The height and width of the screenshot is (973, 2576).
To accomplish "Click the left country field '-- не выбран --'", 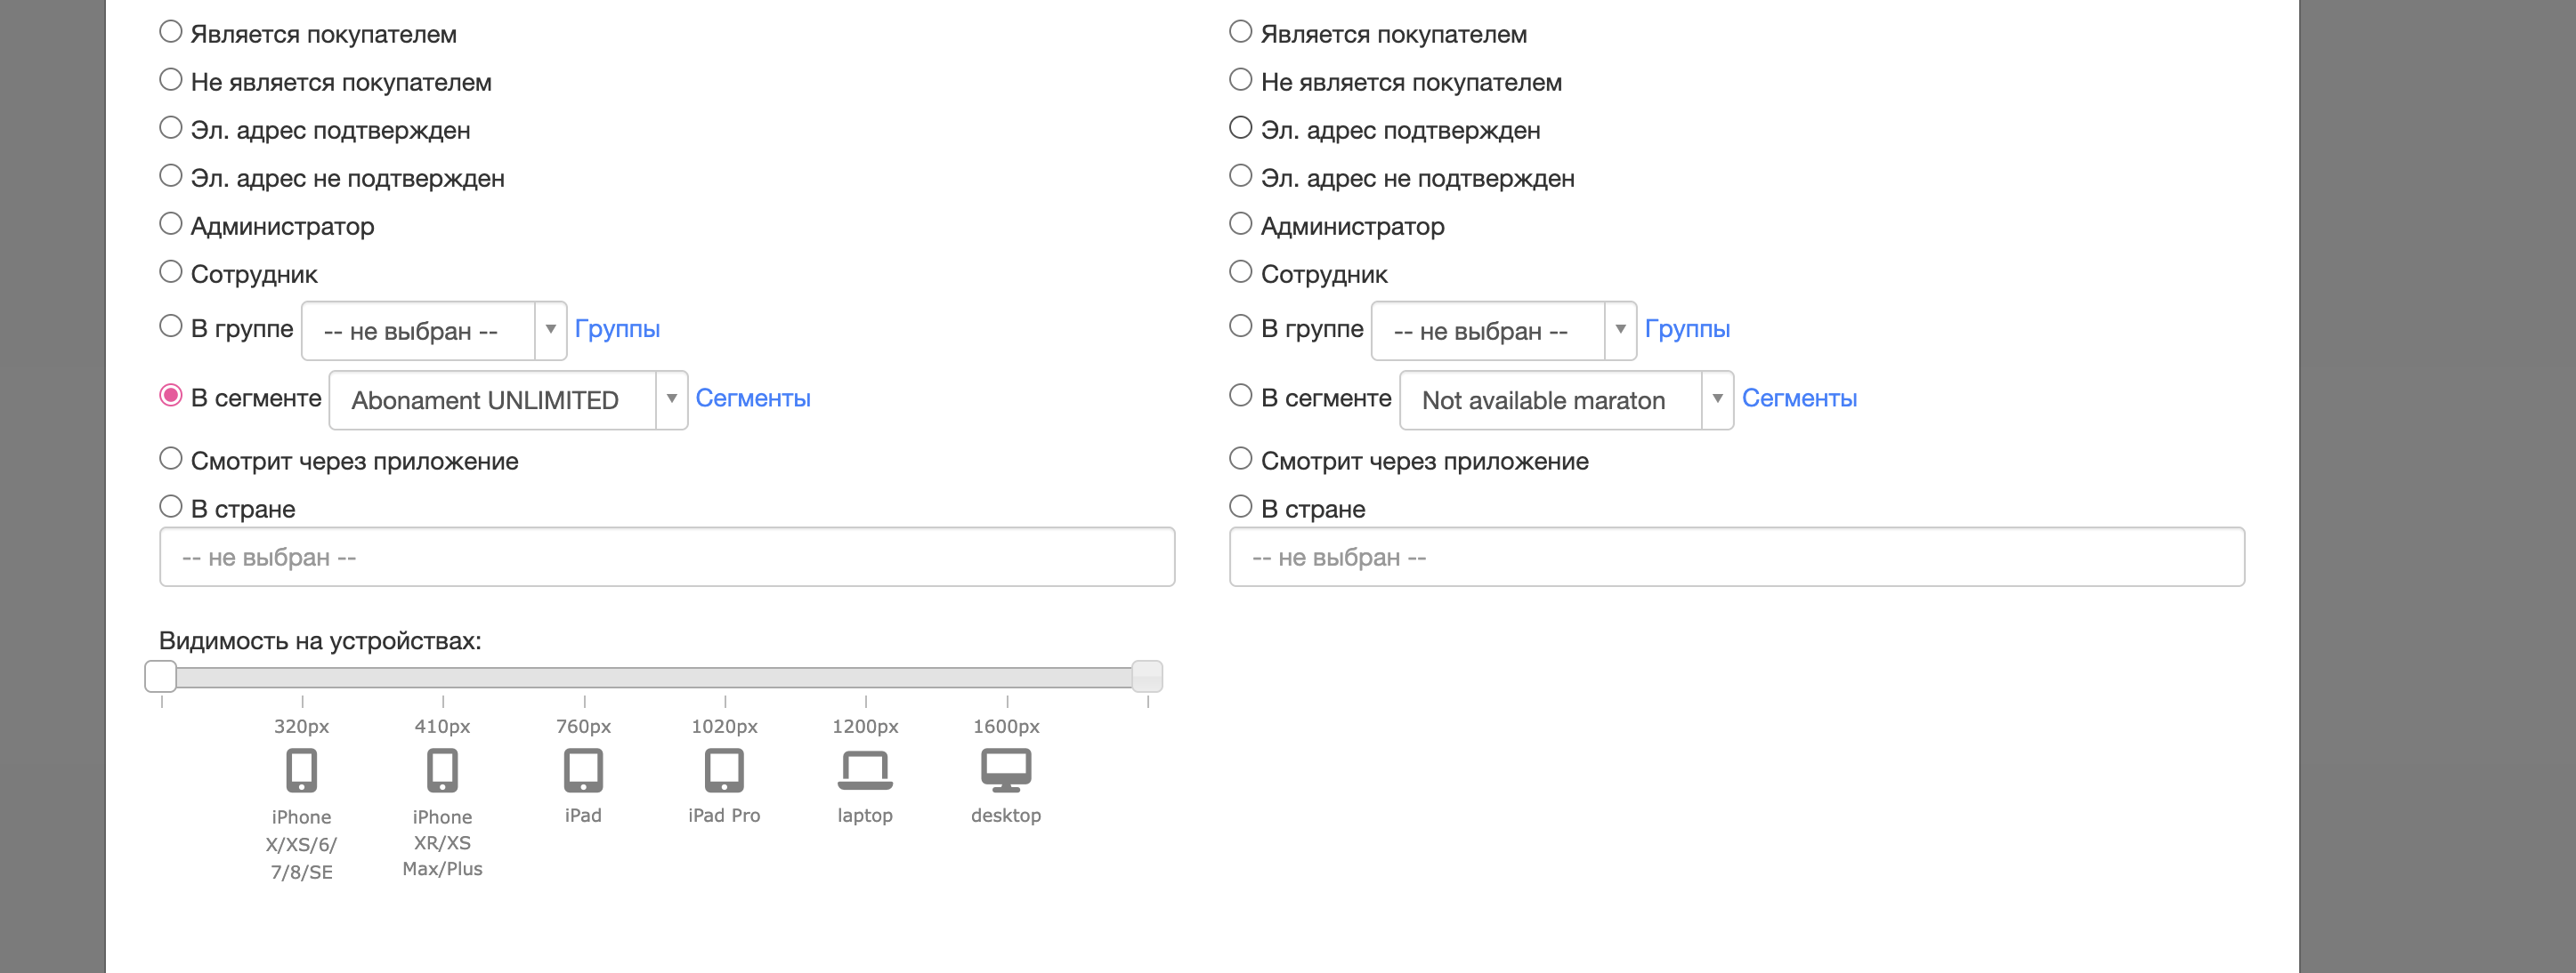I will pos(666,558).
